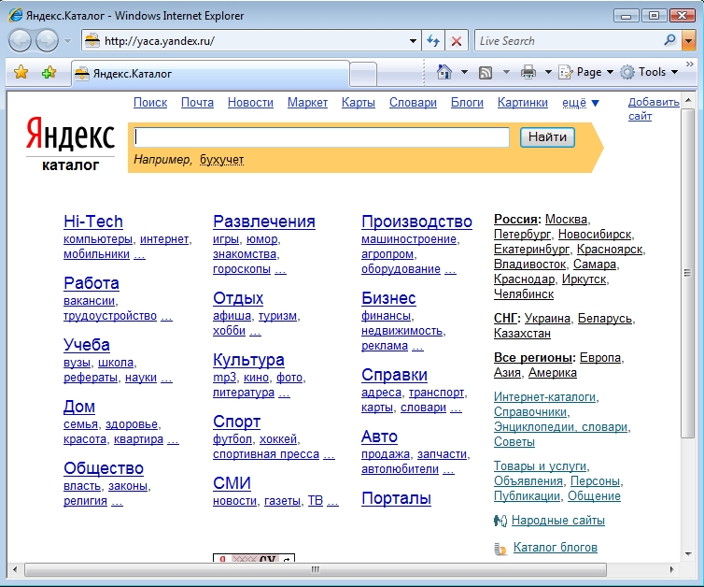
Task: Click the Page menu icon
Action: (566, 72)
